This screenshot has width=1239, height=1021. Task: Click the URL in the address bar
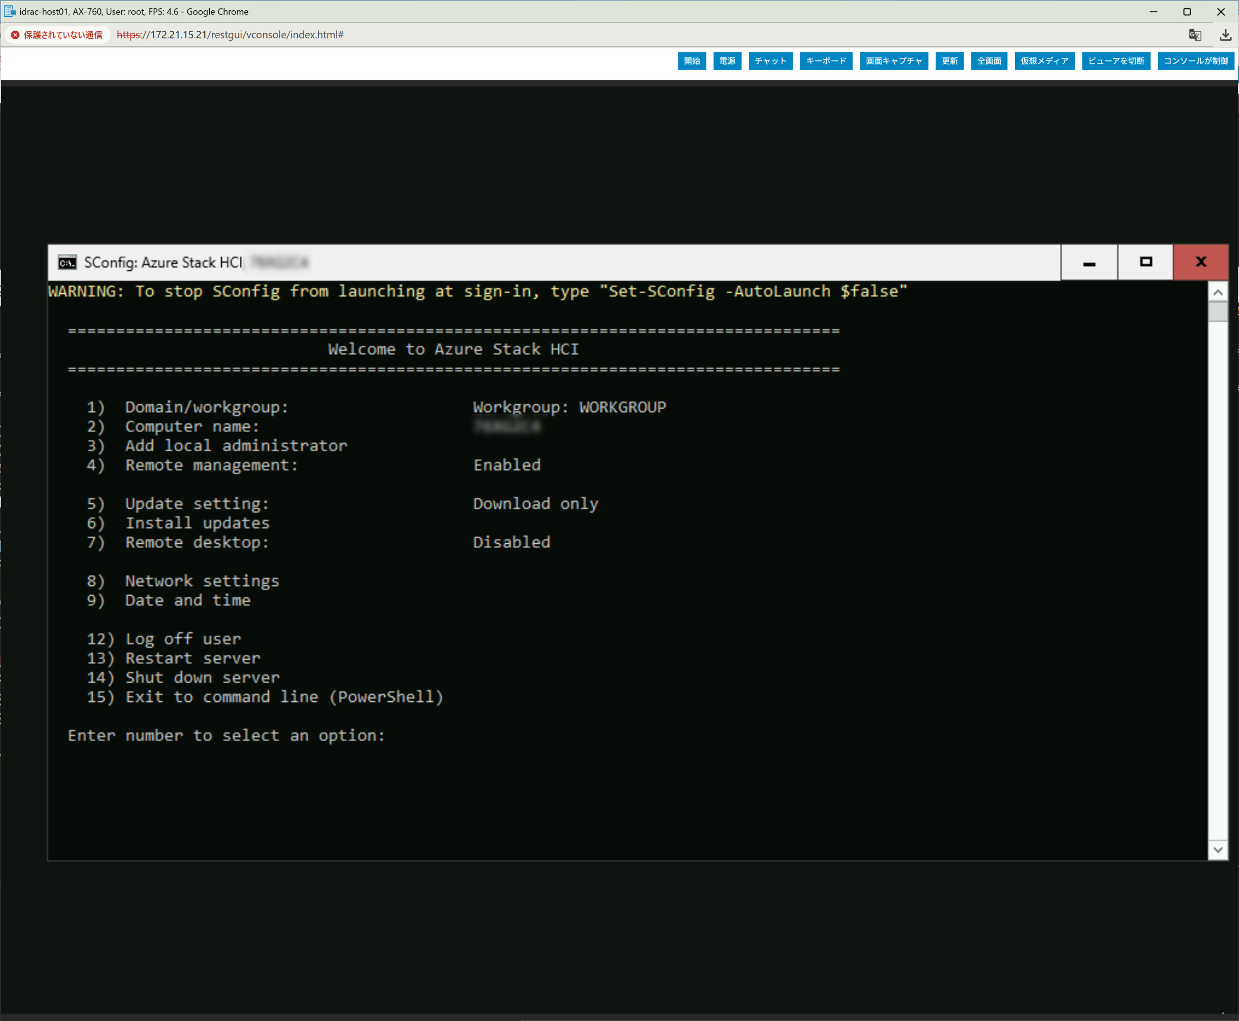coord(230,35)
